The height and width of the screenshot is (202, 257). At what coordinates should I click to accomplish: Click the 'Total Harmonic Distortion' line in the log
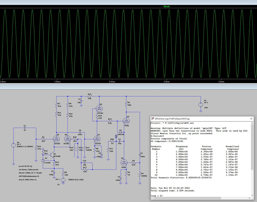coord(181,178)
